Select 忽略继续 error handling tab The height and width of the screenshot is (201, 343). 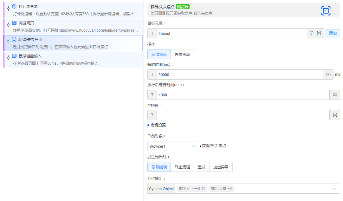pyautogui.click(x=159, y=166)
